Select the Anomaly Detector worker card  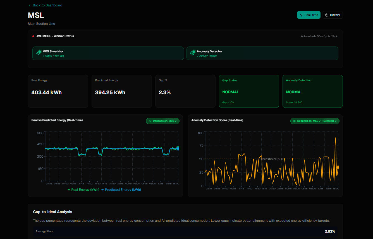[x=262, y=53]
